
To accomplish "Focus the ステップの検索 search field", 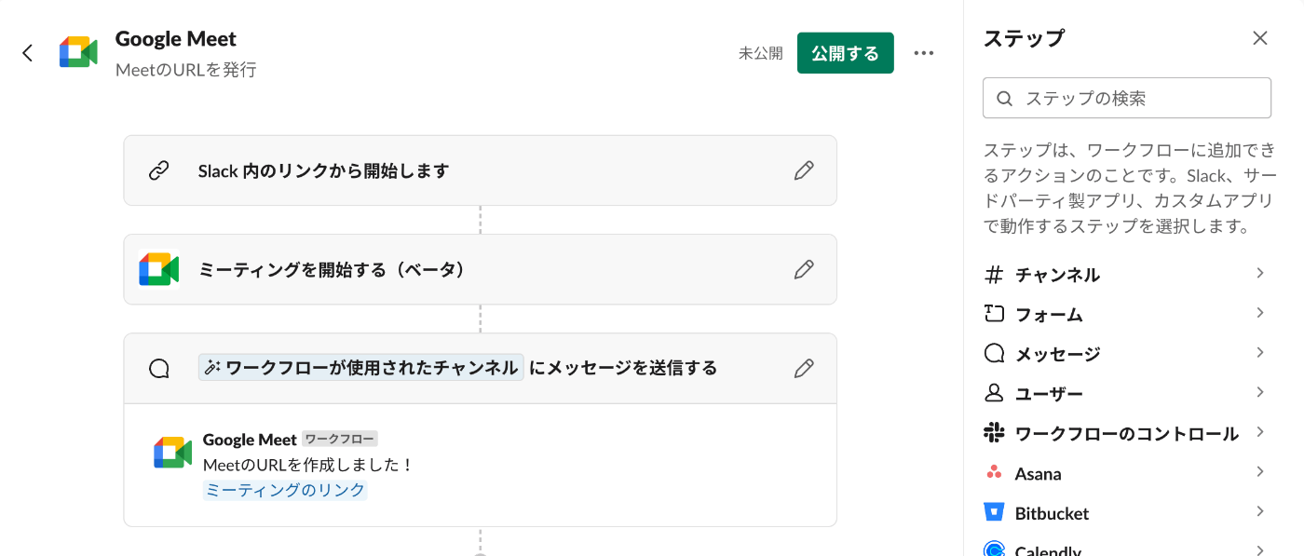I will pyautogui.click(x=1127, y=98).
